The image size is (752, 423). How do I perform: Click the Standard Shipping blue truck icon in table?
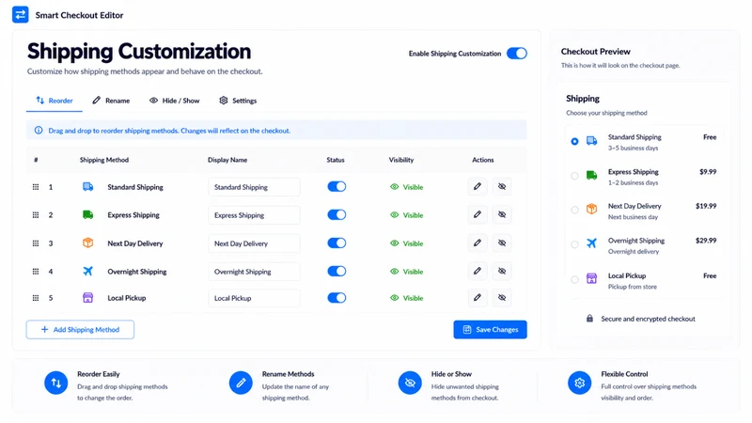click(87, 186)
